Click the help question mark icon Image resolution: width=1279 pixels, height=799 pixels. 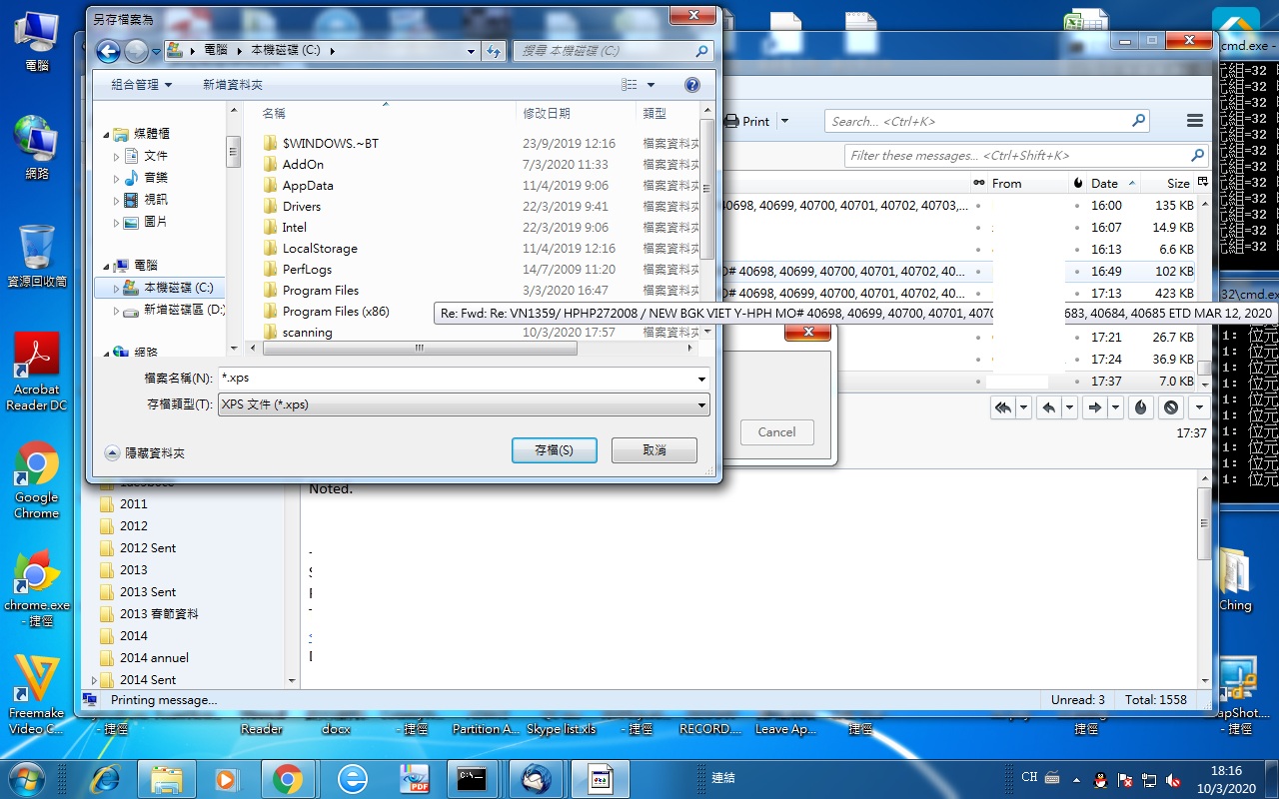(x=691, y=85)
